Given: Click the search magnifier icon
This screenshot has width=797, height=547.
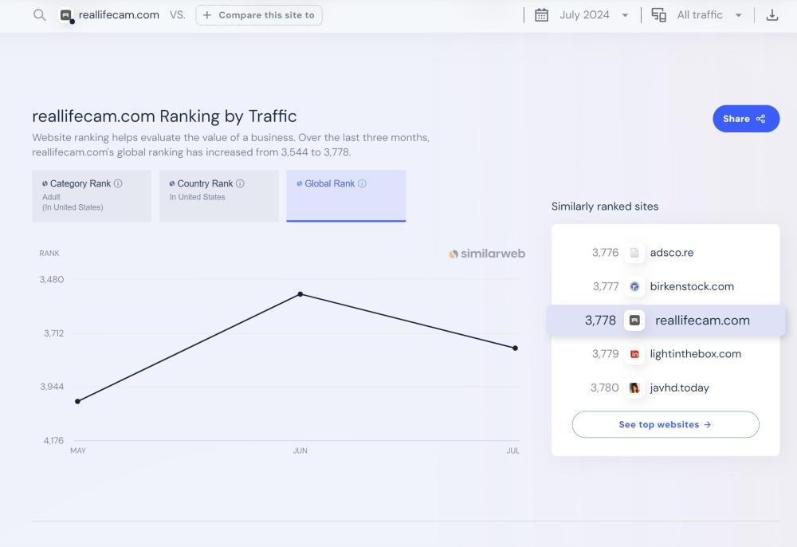Looking at the screenshot, I should click(x=39, y=15).
